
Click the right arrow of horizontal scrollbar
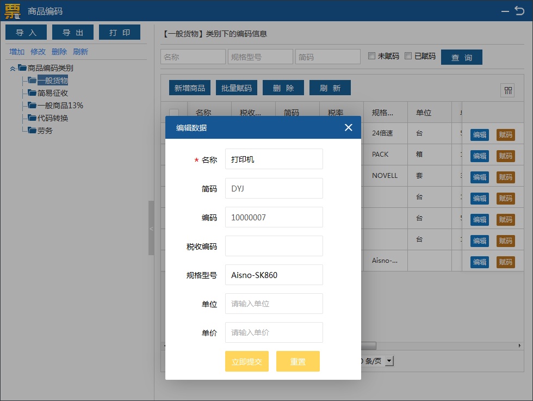click(519, 346)
